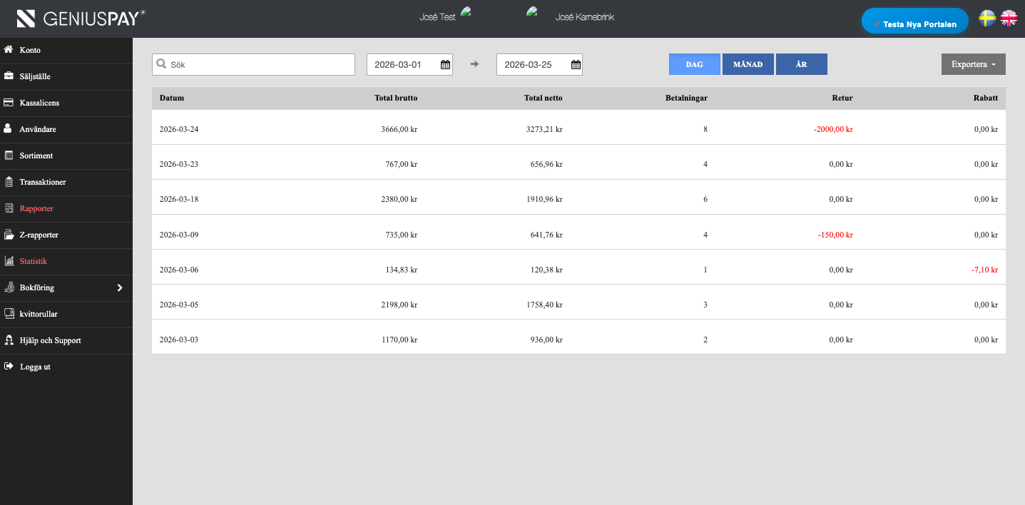This screenshot has width=1025, height=505.
Task: Switch language with the British flag
Action: [x=1009, y=19]
